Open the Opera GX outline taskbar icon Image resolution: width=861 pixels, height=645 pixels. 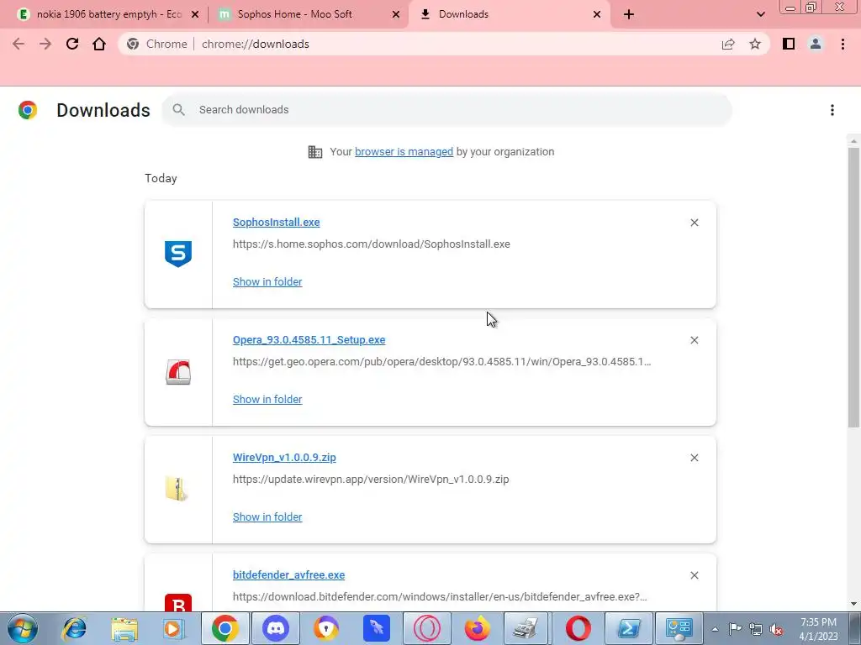tap(426, 628)
